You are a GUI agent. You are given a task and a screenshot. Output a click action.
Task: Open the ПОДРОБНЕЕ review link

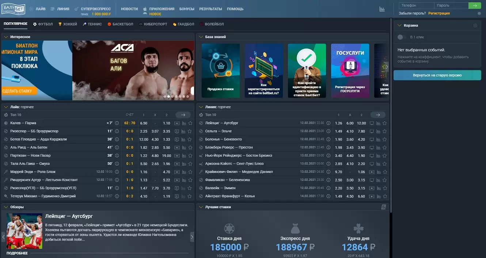point(17,253)
